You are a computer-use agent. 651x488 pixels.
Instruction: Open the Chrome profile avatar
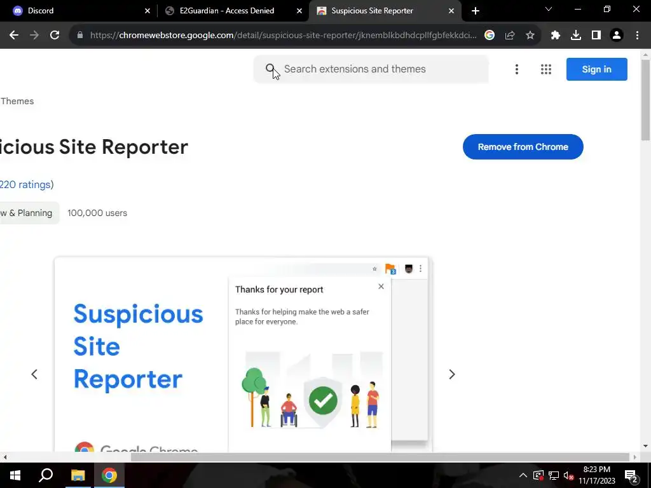tap(617, 36)
